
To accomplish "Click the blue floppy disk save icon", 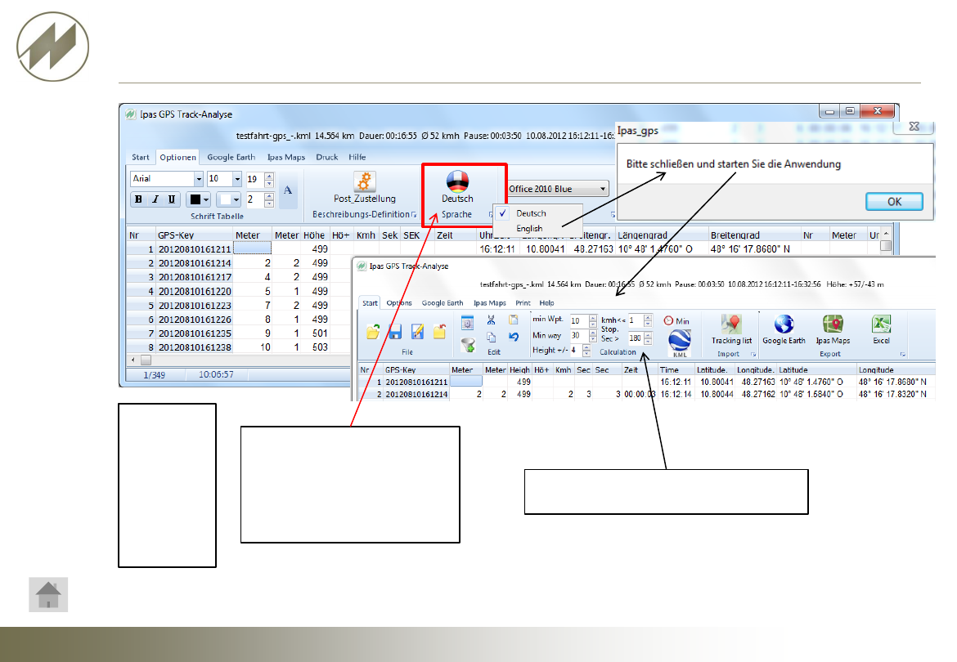I will (395, 332).
